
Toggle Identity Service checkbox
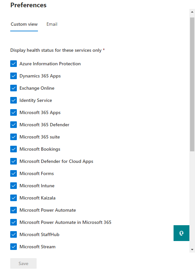(14, 100)
